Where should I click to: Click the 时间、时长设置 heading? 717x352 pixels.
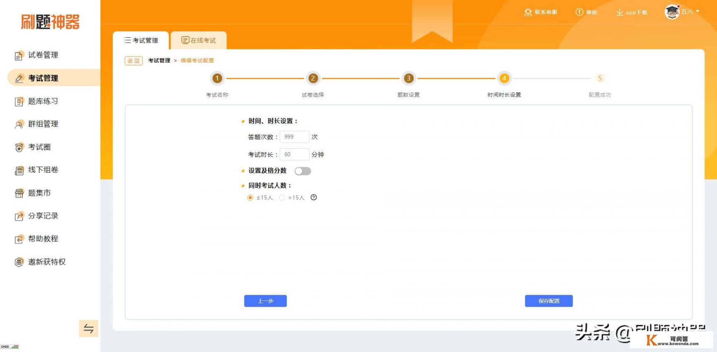coord(273,121)
